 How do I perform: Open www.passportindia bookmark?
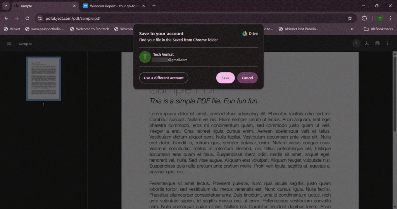pyautogui.click(x=44, y=29)
